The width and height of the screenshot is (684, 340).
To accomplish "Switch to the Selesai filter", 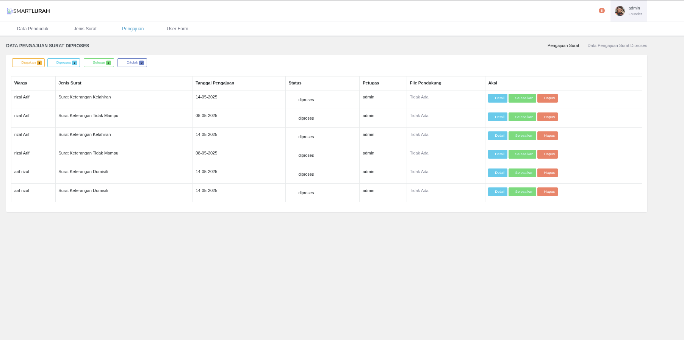I will pos(99,63).
